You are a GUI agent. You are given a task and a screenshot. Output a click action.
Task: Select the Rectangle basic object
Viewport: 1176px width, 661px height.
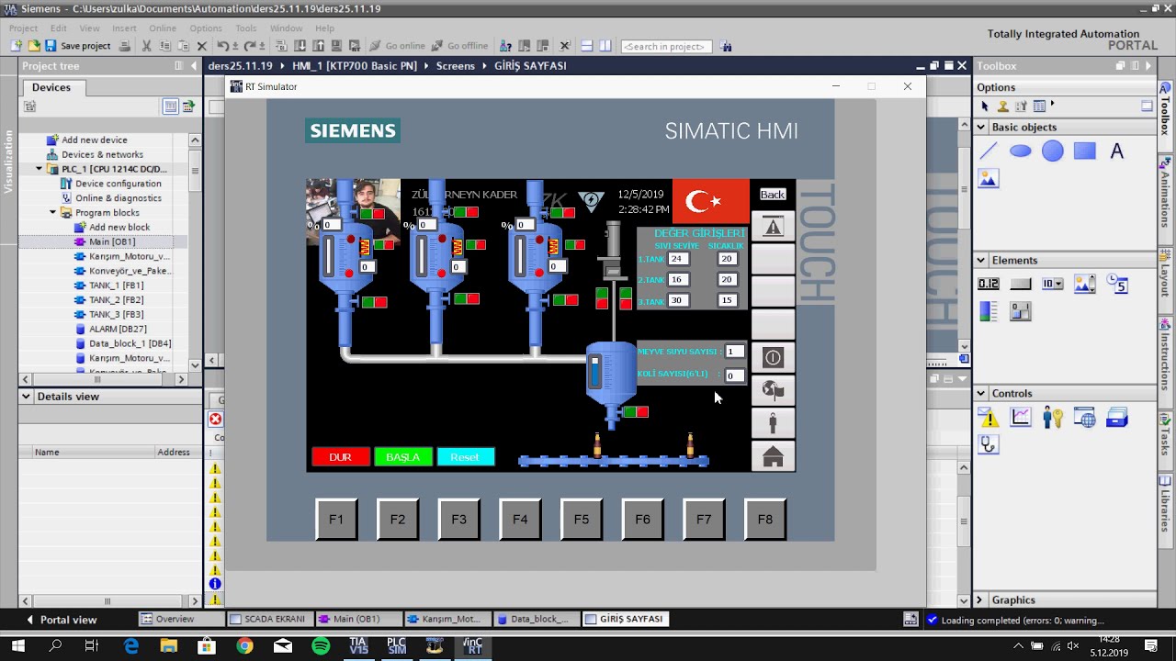pyautogui.click(x=1085, y=151)
